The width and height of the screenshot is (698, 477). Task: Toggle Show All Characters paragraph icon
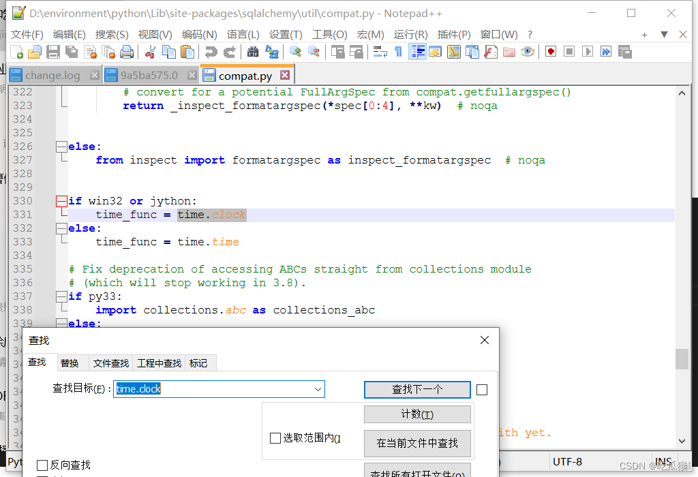397,51
